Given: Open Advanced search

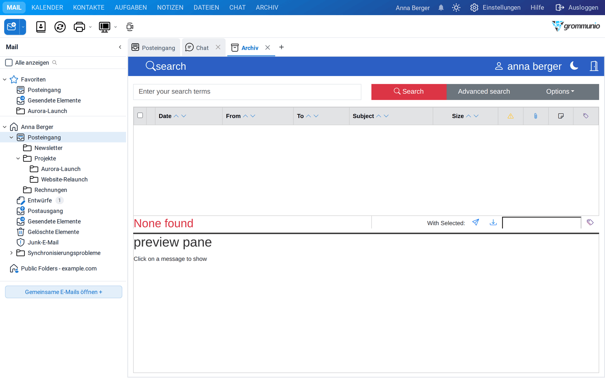Looking at the screenshot, I should tap(484, 92).
